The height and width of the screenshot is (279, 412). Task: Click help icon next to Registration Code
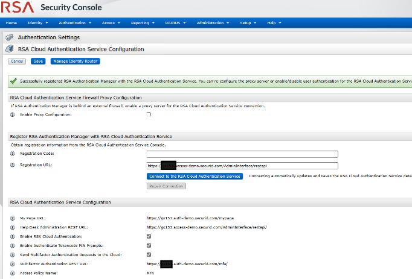[x=12, y=154]
